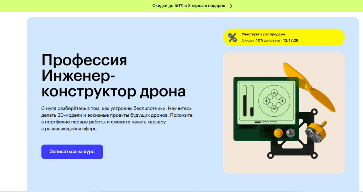Select the circular drone diagram on the green screen
Viewport: 363px width, 192px height.
(272, 101)
